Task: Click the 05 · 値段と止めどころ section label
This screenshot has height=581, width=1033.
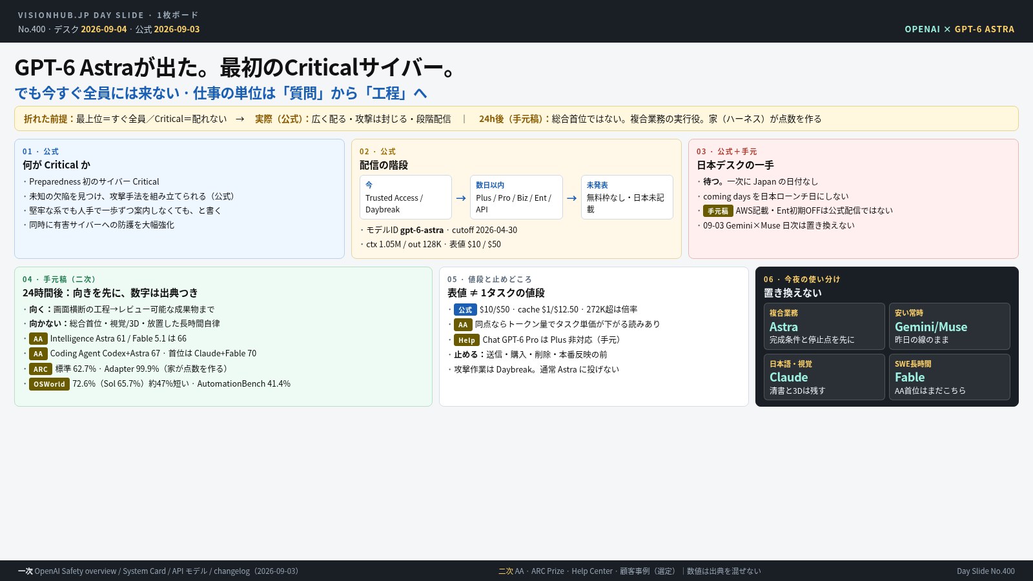Action: [489, 280]
